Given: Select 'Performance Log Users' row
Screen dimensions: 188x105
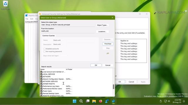Looking at the screenshot, I should (x=56, y=86).
